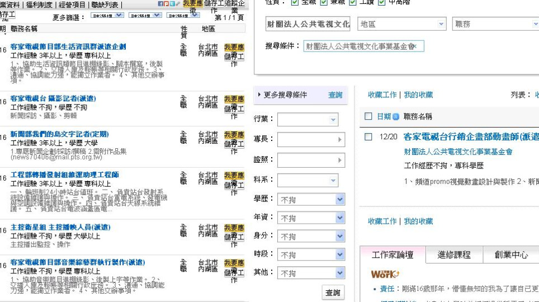The width and height of the screenshot is (539, 302).
Task: Click the blue sort icon beside 日期
Action: point(396,116)
